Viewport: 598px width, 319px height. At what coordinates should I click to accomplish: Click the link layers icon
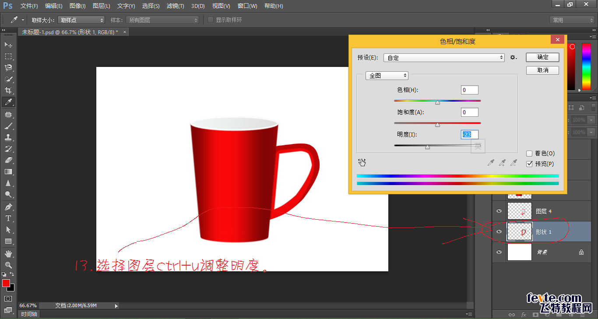511,314
